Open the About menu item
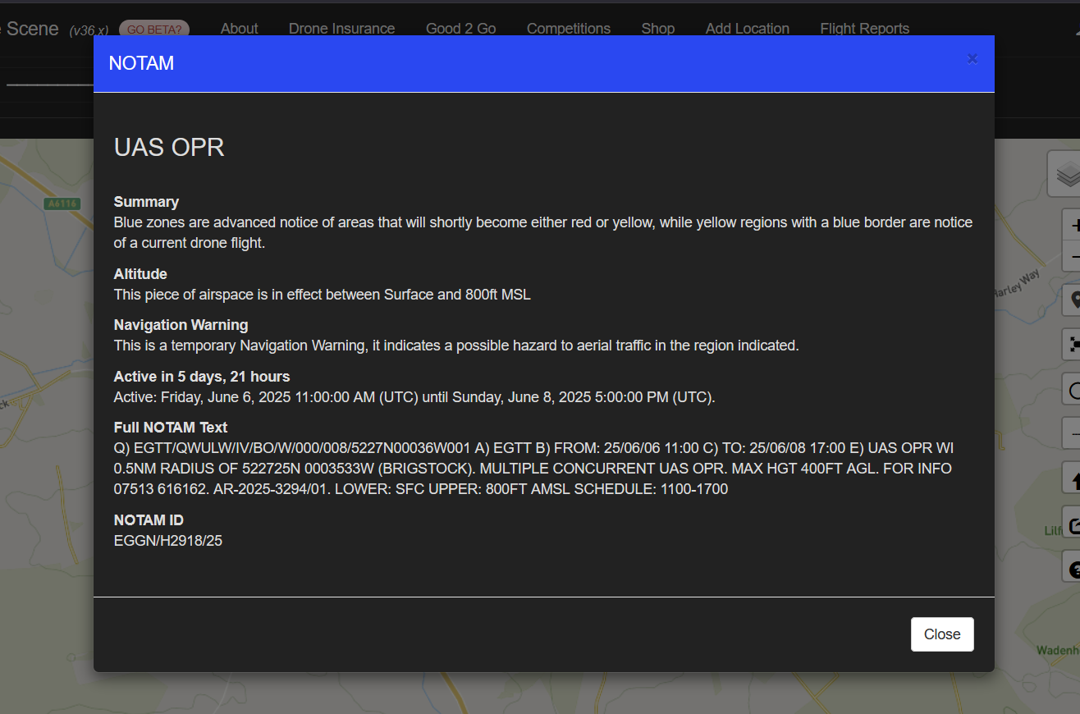The image size is (1080, 714). 239,29
